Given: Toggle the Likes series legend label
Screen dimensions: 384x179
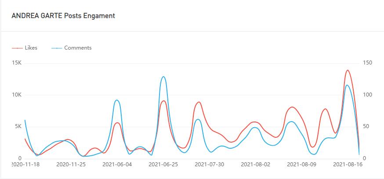Looking at the screenshot, I should pyautogui.click(x=31, y=48).
